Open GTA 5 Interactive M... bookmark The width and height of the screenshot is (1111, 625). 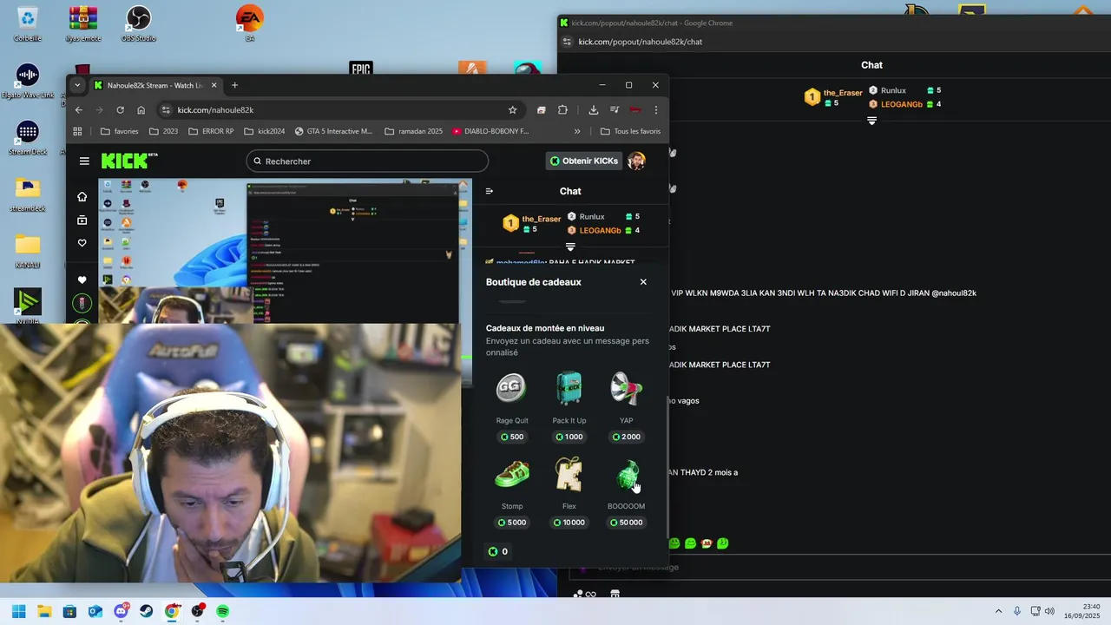point(333,131)
